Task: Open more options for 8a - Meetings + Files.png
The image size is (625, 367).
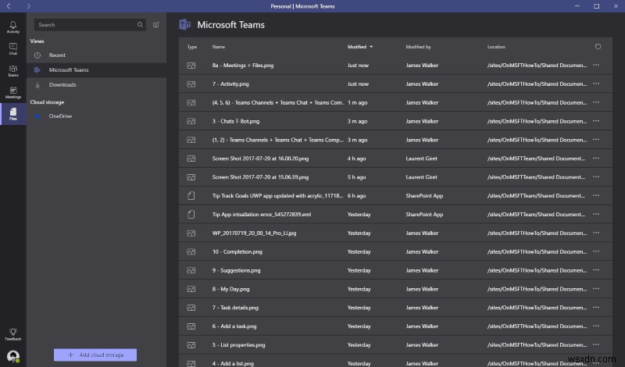Action: click(596, 65)
